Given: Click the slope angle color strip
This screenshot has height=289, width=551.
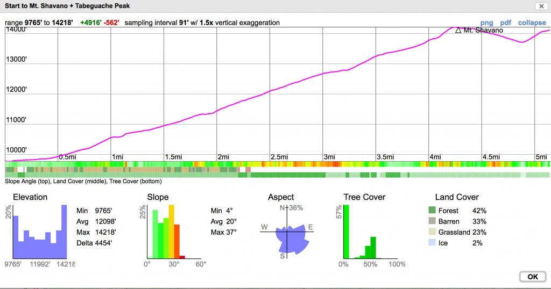Looking at the screenshot, I should coord(277,164).
